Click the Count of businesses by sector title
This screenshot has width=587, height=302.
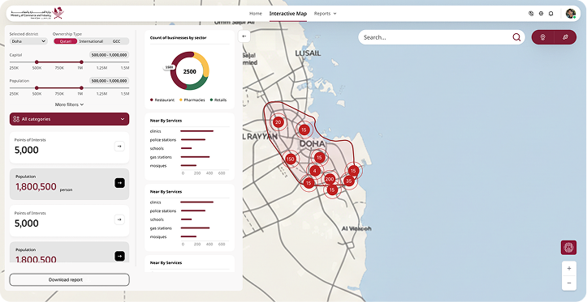pyautogui.click(x=178, y=38)
